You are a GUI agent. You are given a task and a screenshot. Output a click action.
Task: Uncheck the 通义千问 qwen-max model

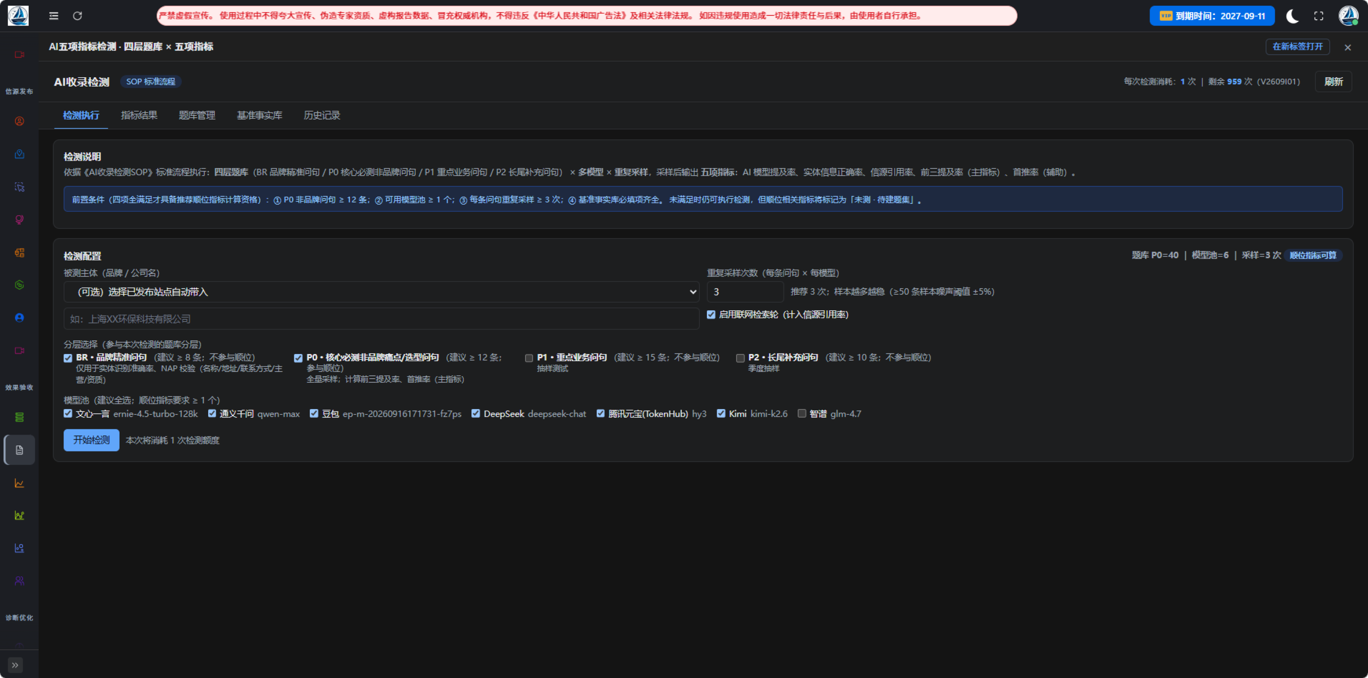point(212,413)
